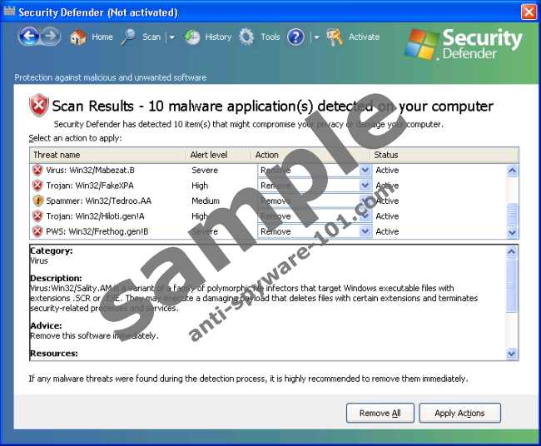Click the forward arrow navigation button

pos(50,37)
